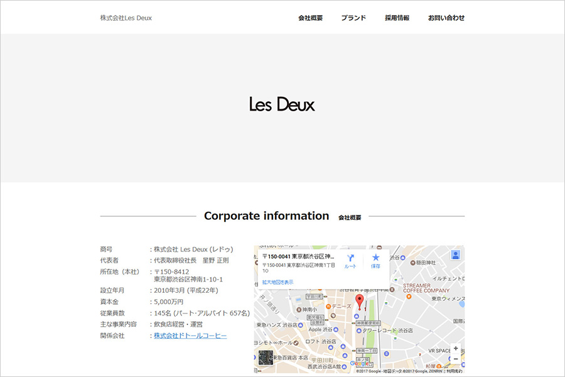Click the 東京都渋谷区神南1-10-1 address text

click(x=188, y=279)
